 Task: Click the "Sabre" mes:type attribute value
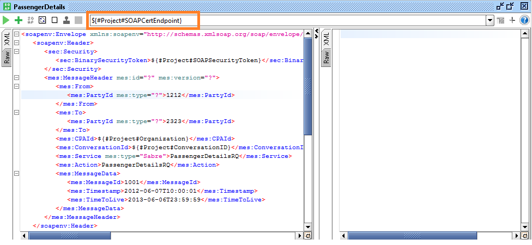[154, 156]
